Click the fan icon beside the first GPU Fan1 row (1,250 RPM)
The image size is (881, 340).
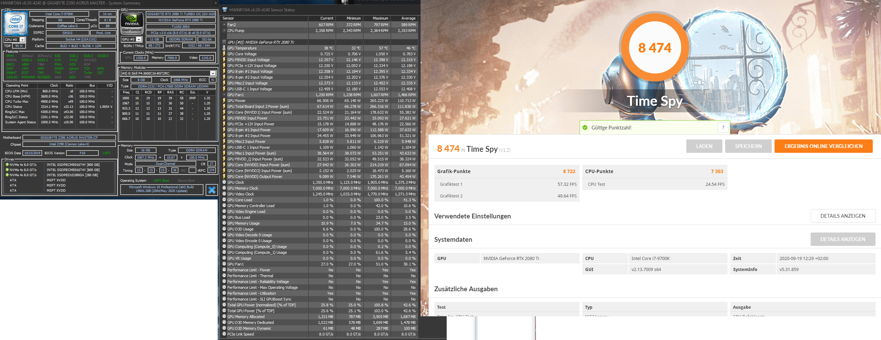(224, 95)
